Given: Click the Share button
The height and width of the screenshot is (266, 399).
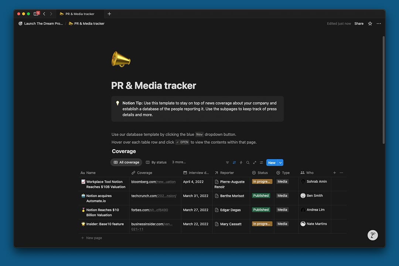Looking at the screenshot, I should click(359, 23).
